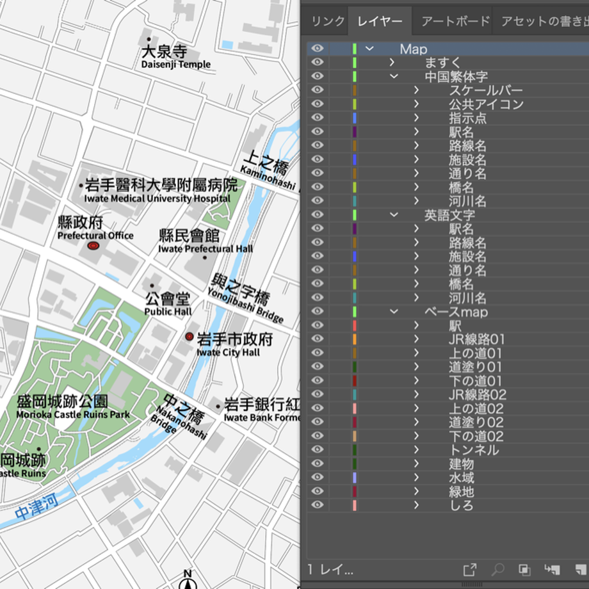Select the 公共アイコン layer name

pyautogui.click(x=486, y=104)
